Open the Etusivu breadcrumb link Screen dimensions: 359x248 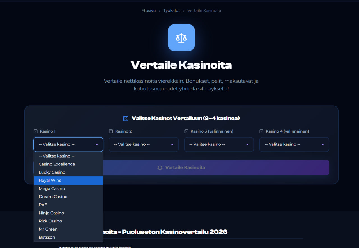pyautogui.click(x=148, y=10)
